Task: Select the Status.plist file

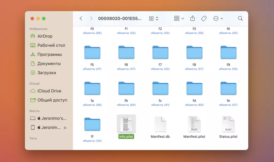Action: click(228, 124)
